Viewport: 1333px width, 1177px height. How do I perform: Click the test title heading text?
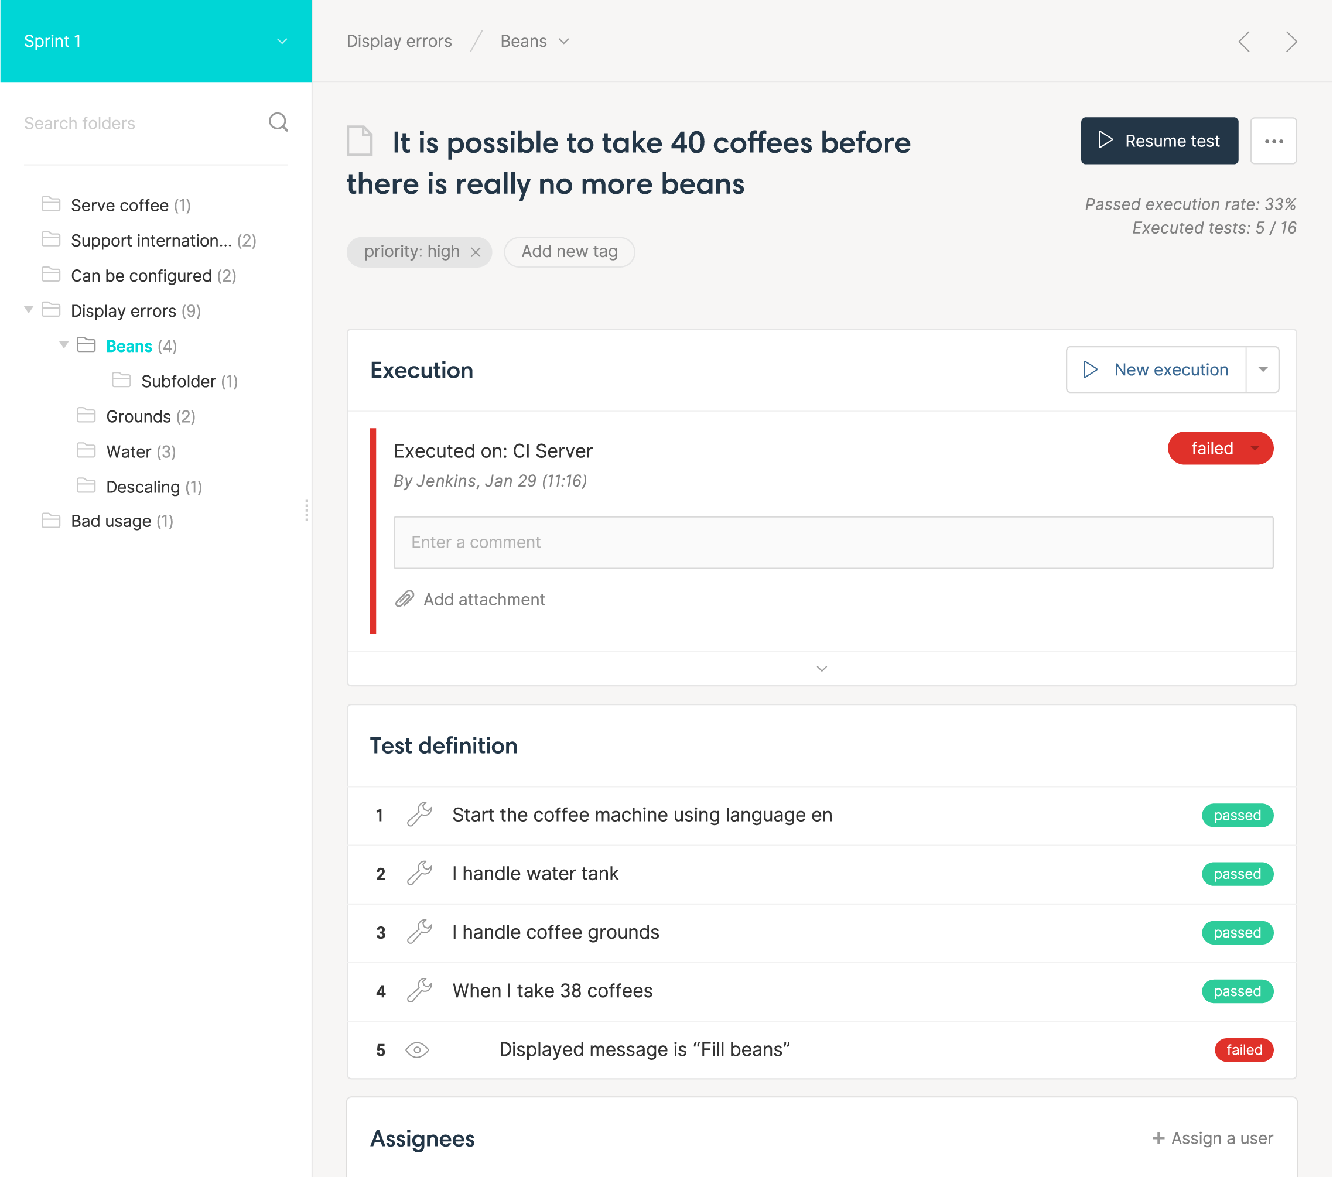coord(628,163)
